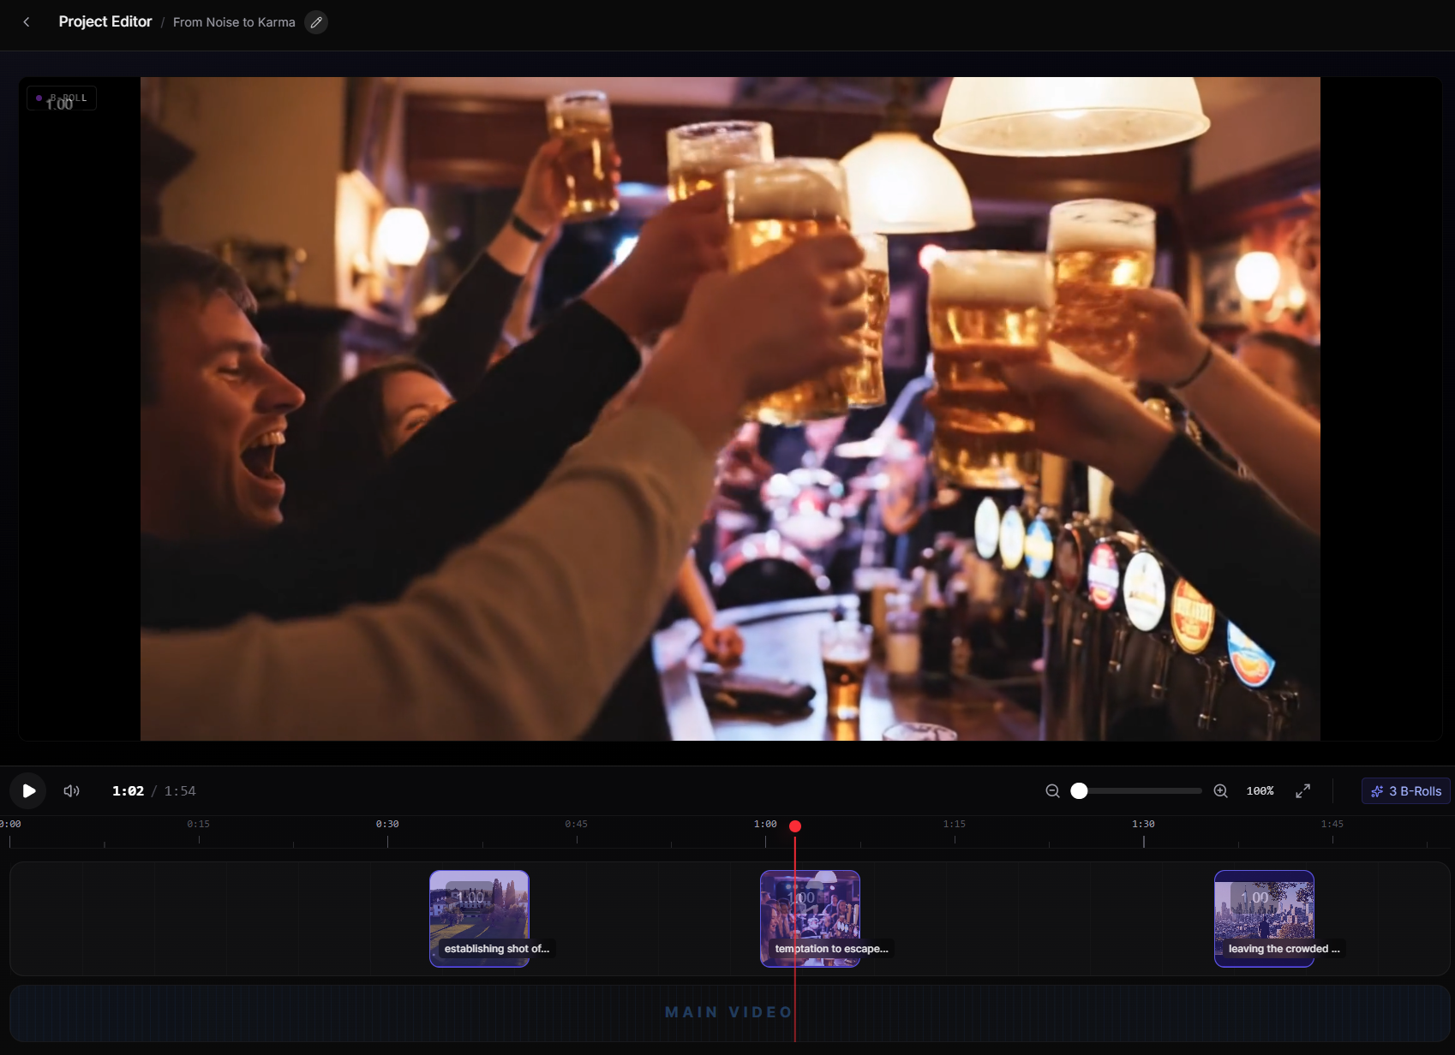Select Project Editor in the breadcrumb

pos(105,21)
